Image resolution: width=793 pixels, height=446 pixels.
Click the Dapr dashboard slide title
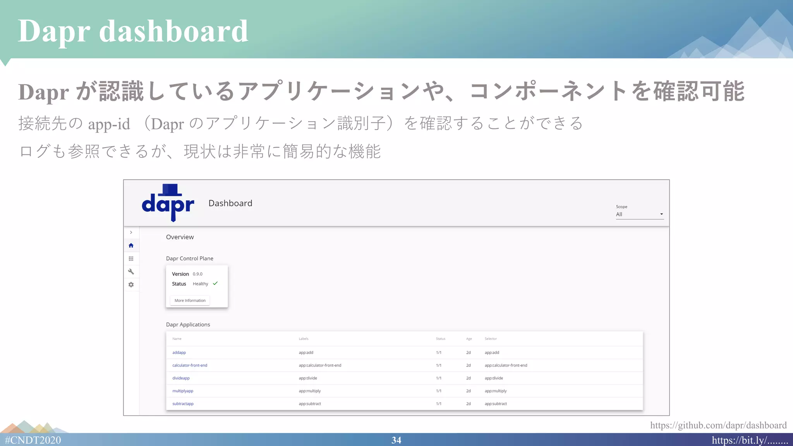(x=133, y=31)
